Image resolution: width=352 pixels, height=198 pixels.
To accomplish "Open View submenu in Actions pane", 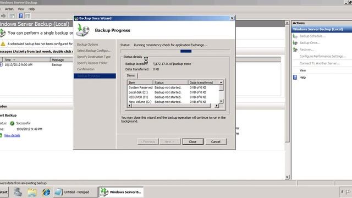I will click(302, 70).
